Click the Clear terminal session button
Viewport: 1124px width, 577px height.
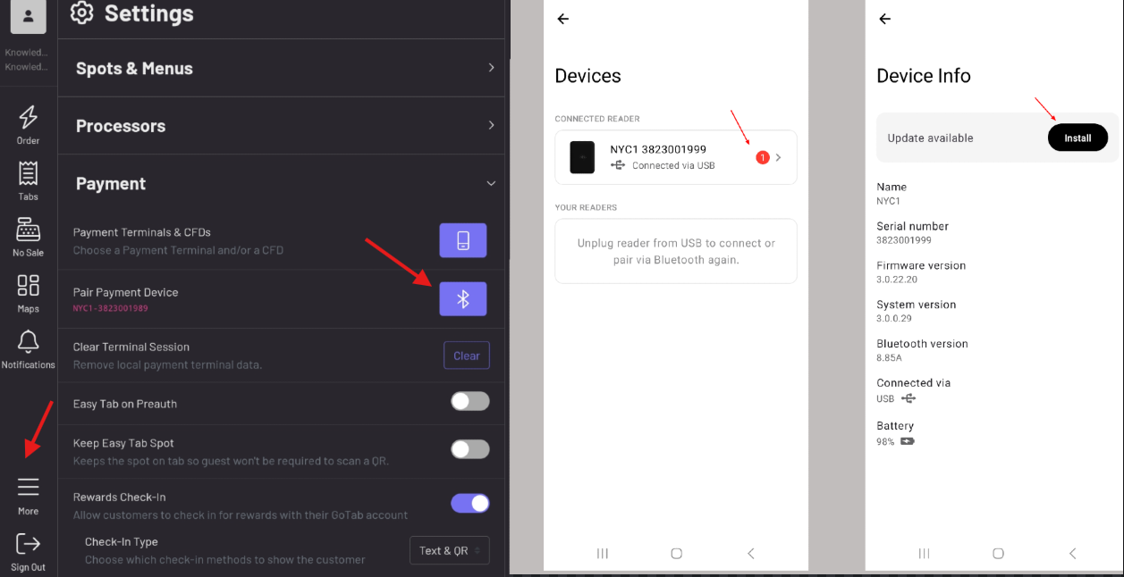click(x=466, y=355)
